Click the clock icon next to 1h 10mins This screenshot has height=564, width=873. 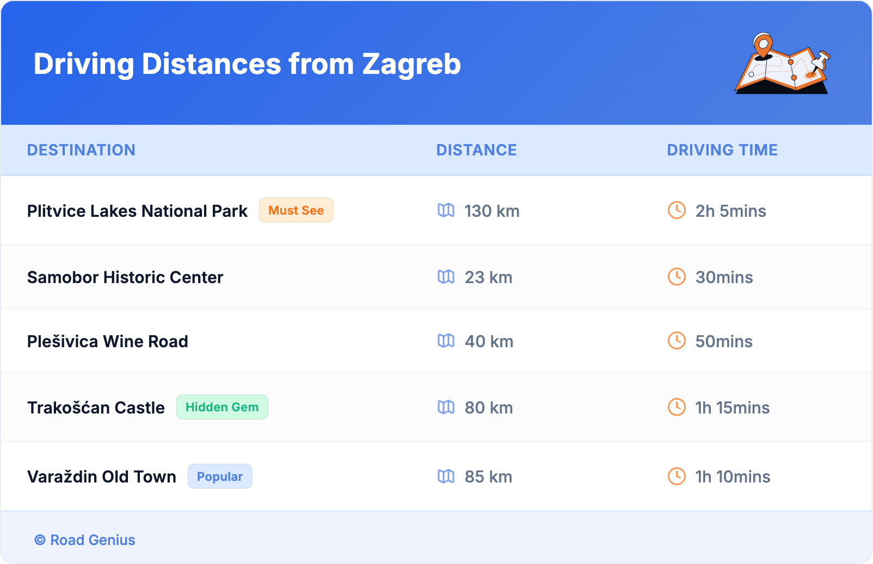677,477
